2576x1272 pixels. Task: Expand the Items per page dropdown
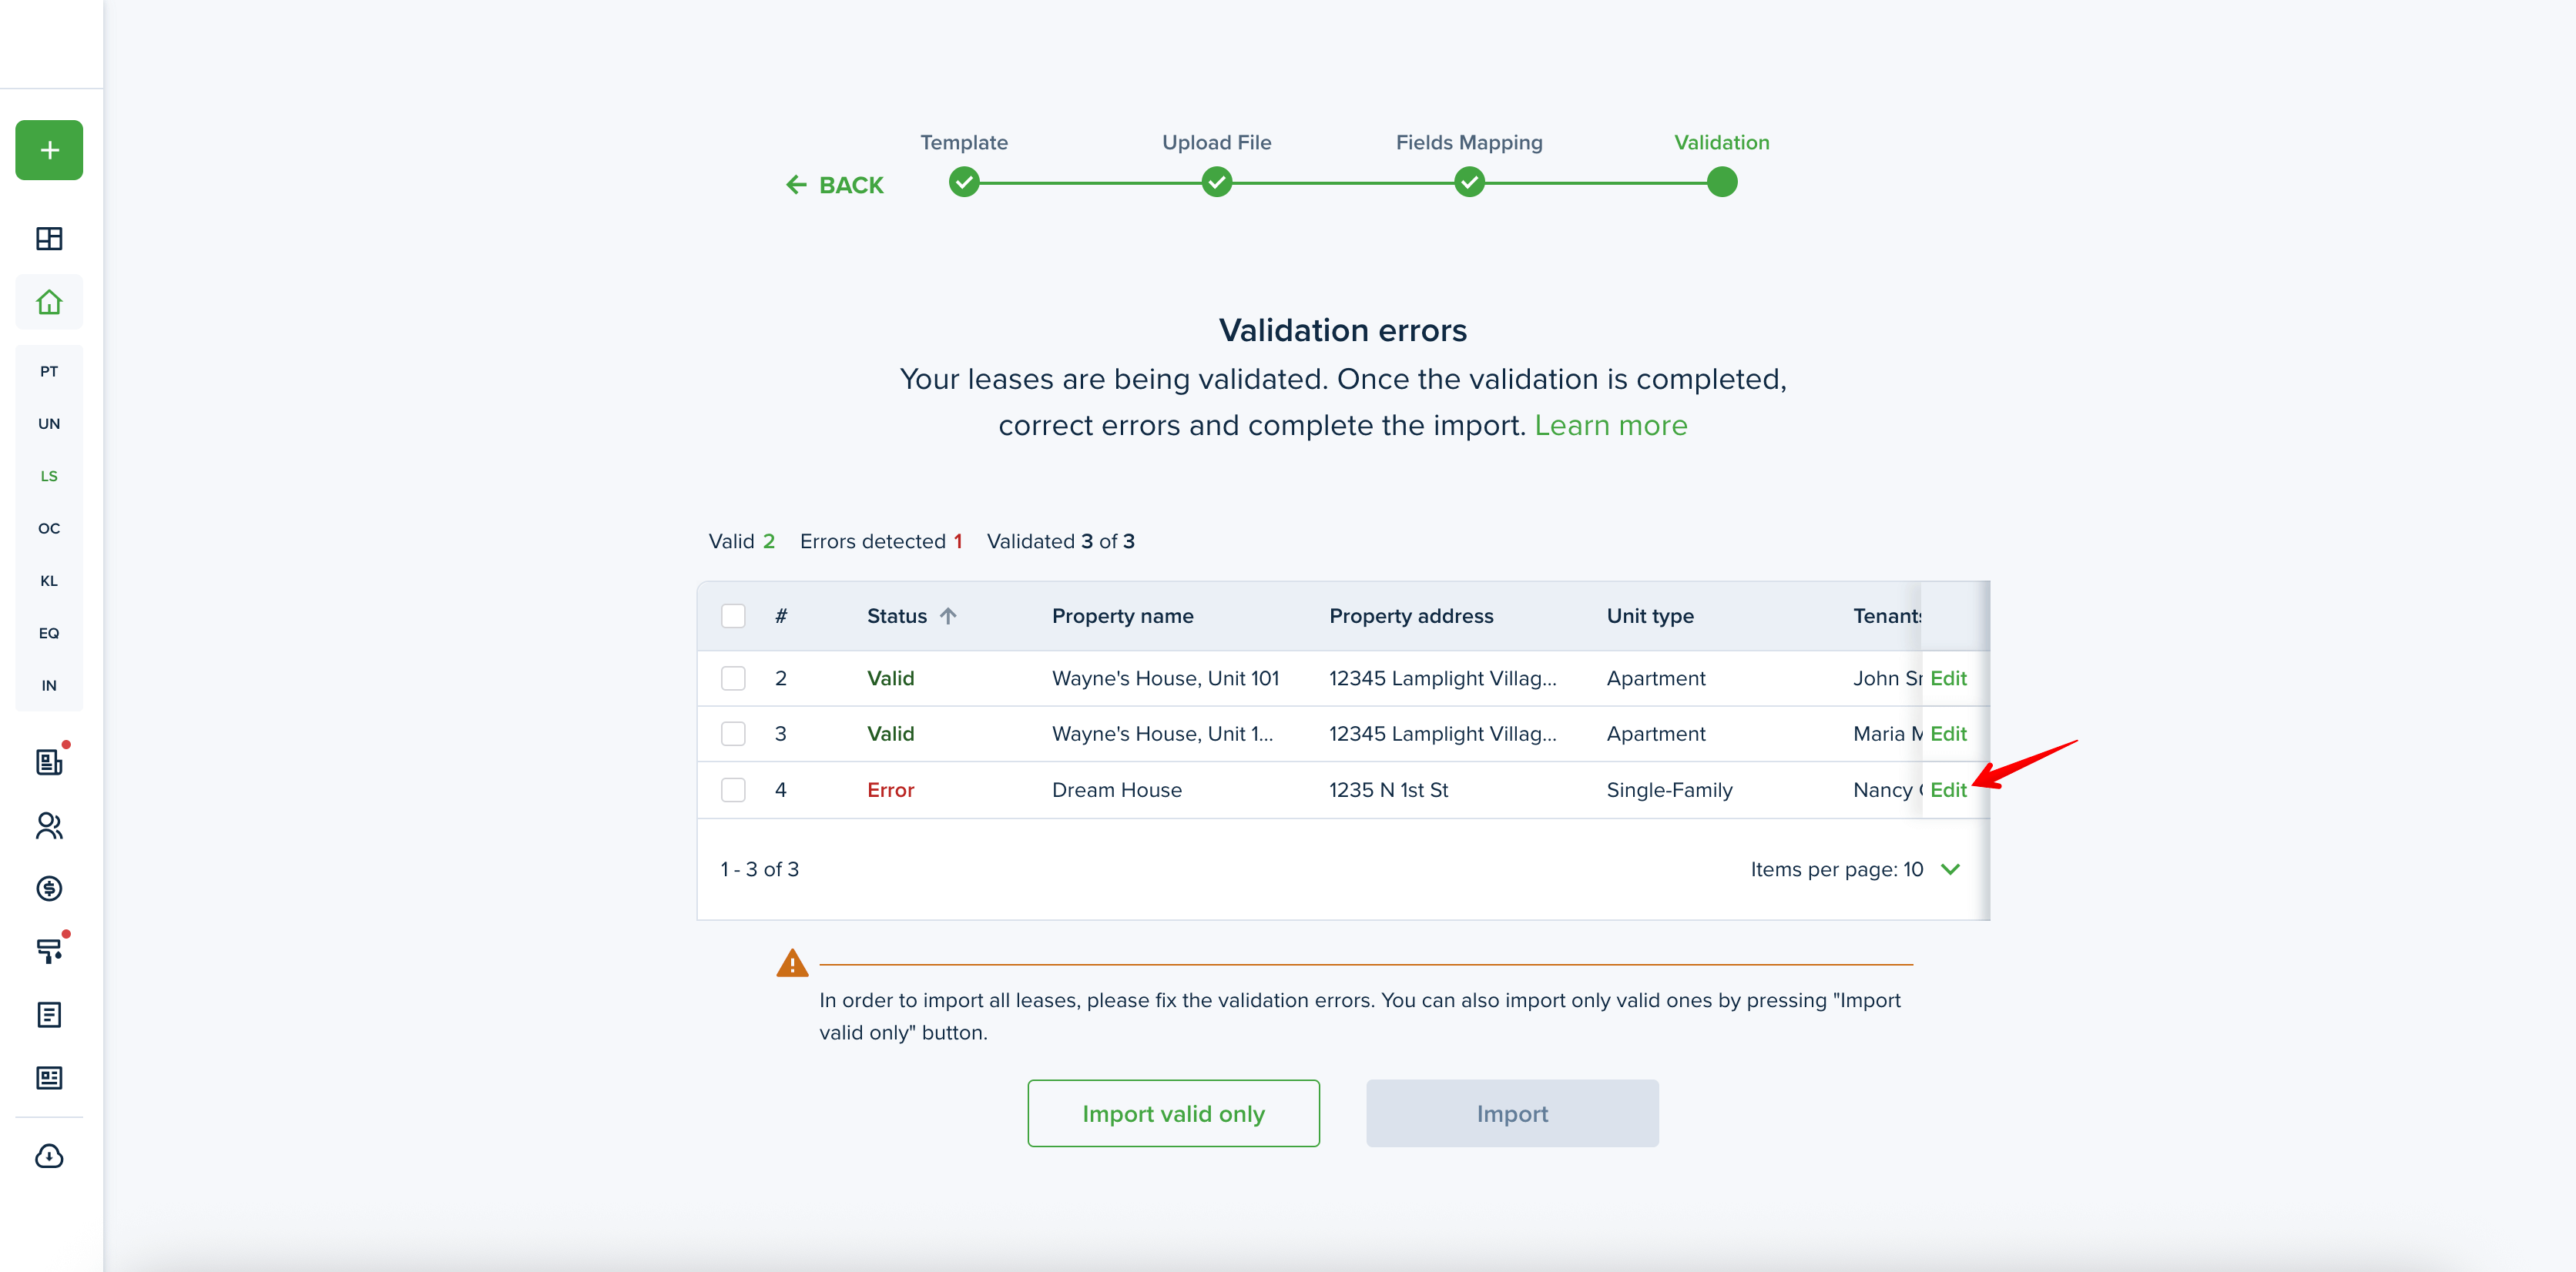point(1949,869)
